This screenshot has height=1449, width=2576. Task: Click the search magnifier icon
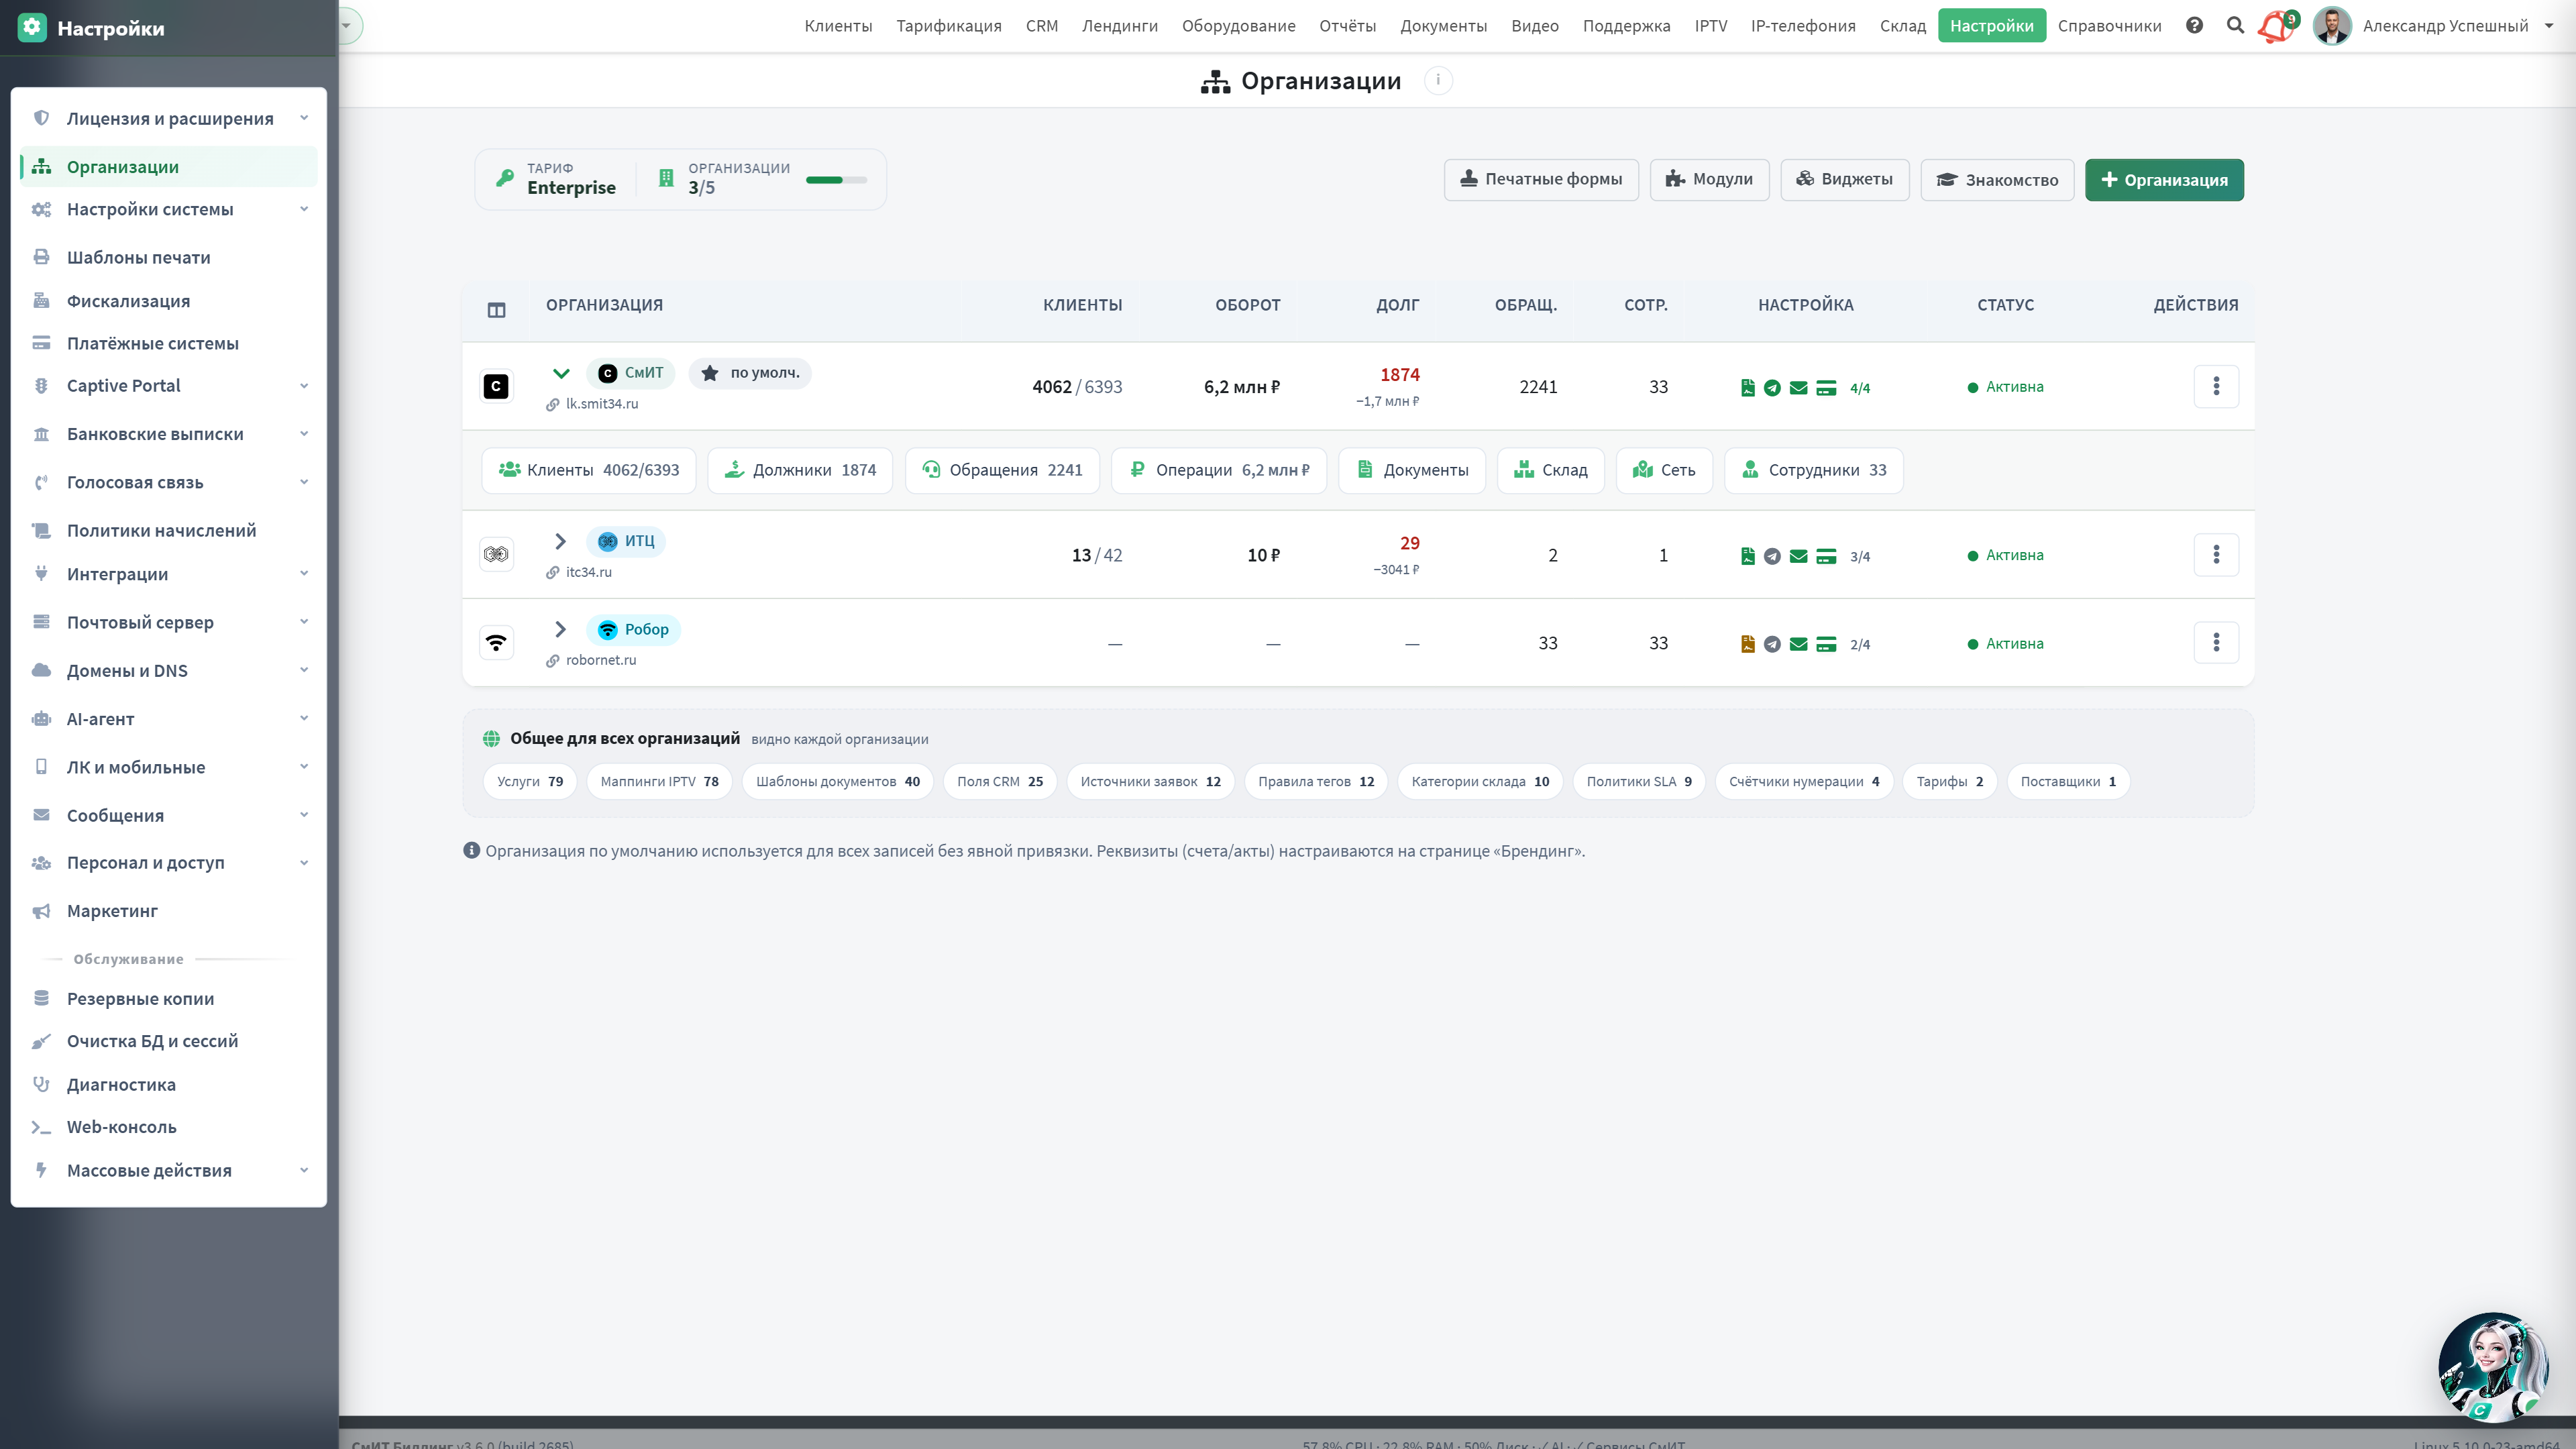2235,26
